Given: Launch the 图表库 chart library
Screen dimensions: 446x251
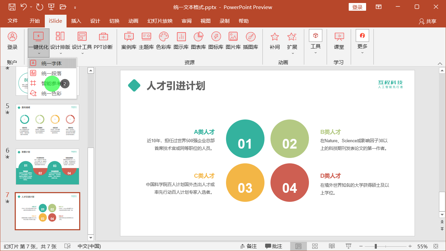Looking at the screenshot, I should [x=198, y=40].
